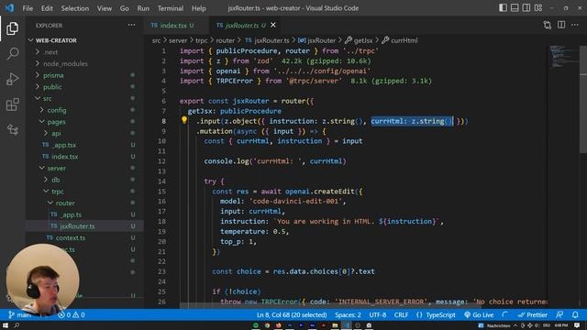Screen dimensions: 587x330
Task: Expand the prisma folder
Action: click(x=53, y=75)
